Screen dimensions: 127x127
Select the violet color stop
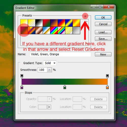coord(22,87)
